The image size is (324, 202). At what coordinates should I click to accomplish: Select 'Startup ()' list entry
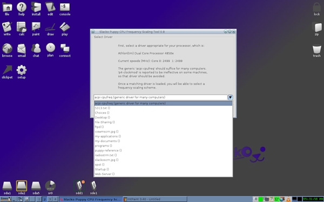click(x=163, y=170)
